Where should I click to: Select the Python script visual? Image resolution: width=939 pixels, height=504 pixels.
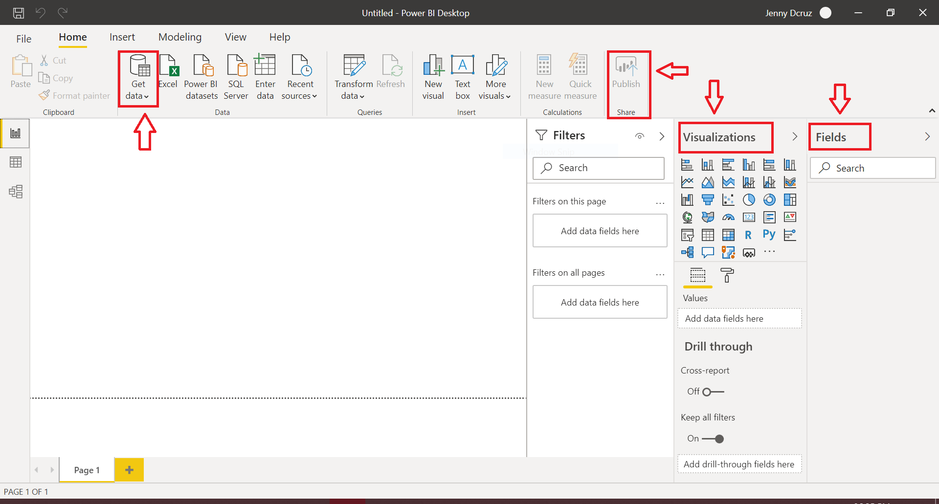[768, 235]
